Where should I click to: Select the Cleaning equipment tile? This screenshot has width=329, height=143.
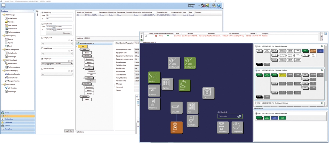(x=154, y=104)
